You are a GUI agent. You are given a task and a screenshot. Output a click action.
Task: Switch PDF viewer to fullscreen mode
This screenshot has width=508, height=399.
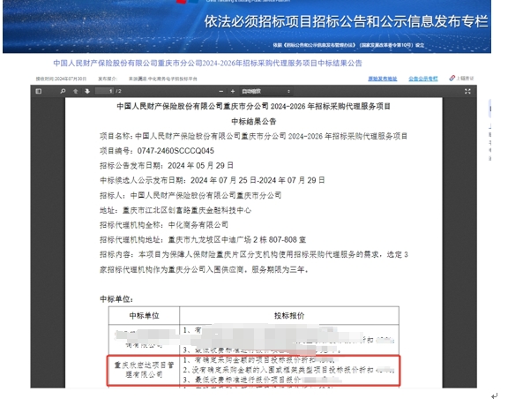467,92
